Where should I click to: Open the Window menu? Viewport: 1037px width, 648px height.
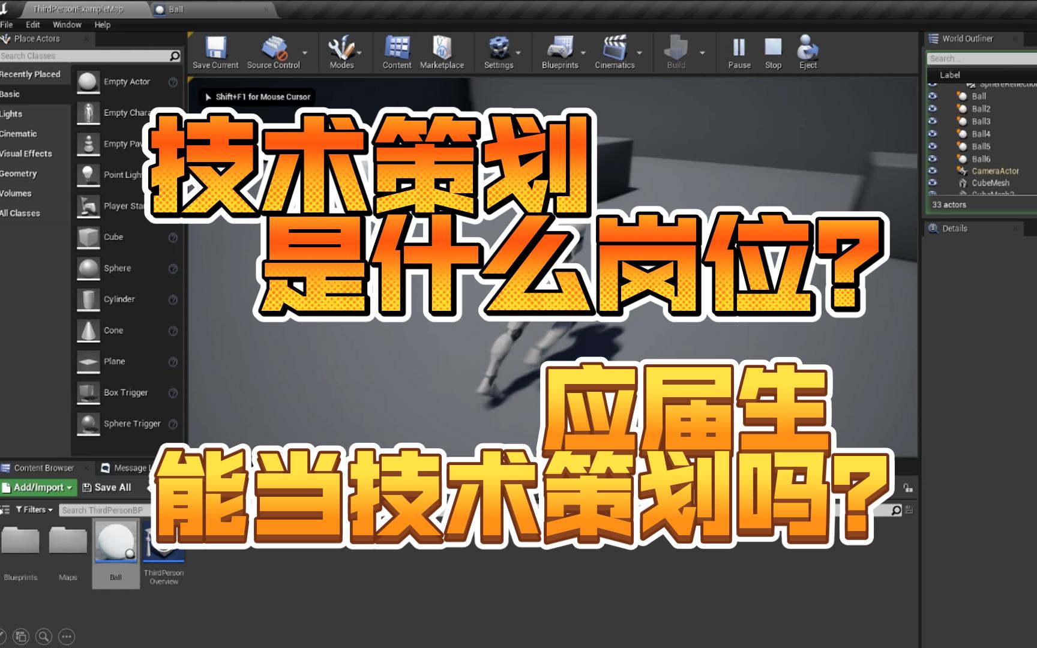click(x=67, y=25)
